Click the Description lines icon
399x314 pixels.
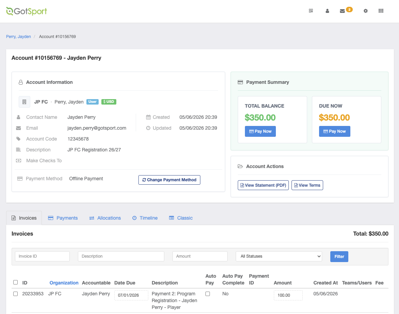[x=18, y=150]
